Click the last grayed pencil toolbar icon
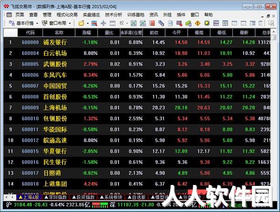The height and width of the screenshot is (212, 280). coord(271,23)
